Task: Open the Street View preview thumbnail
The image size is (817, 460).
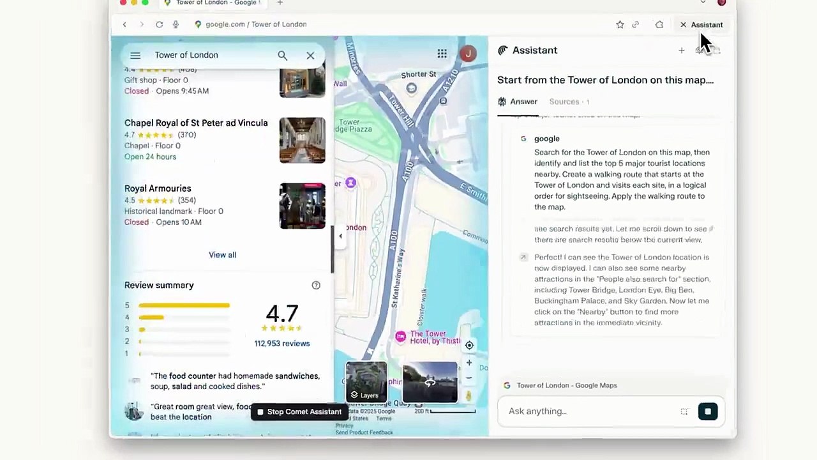Action: [x=430, y=383]
